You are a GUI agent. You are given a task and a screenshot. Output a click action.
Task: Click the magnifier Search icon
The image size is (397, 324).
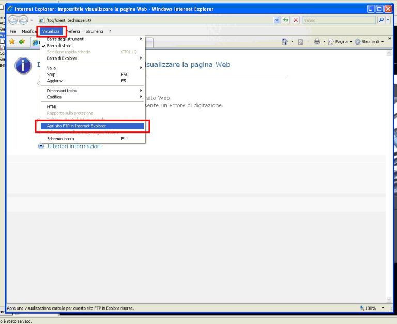click(x=381, y=20)
